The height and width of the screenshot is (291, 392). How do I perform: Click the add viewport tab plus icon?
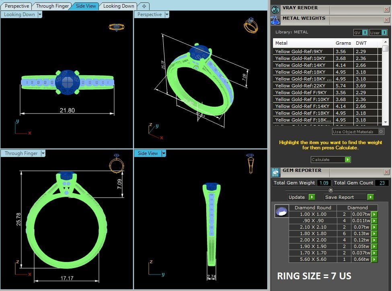click(144, 6)
